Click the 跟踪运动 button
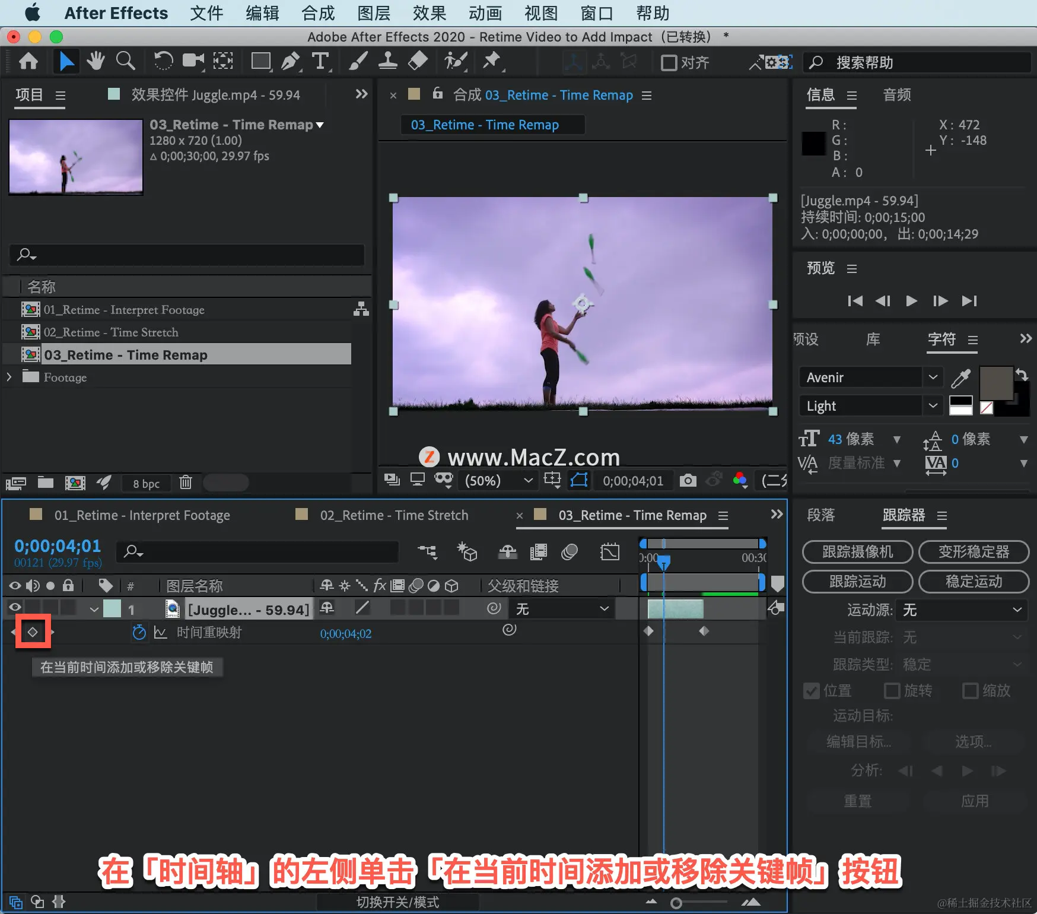Screen dimensions: 1037x914 coord(857,582)
